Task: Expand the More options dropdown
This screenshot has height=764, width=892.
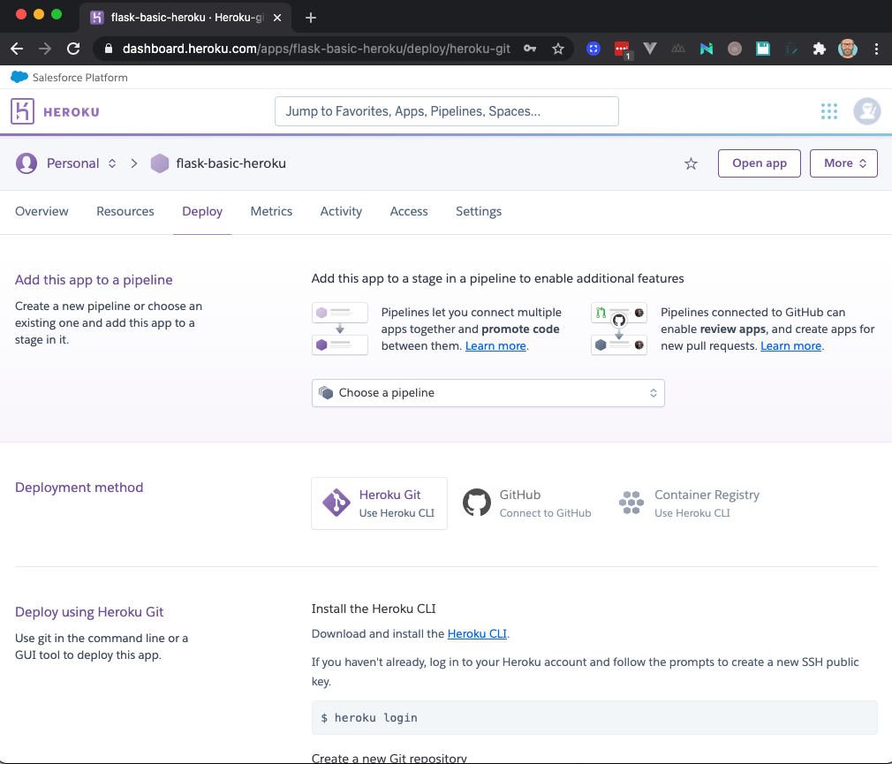Action: 843,163
